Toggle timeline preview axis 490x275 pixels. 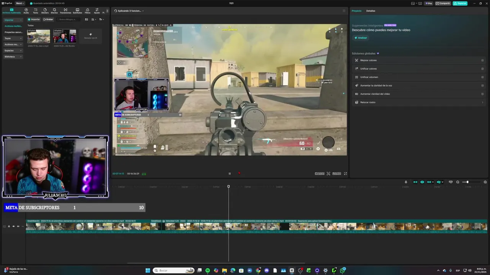tap(439, 182)
